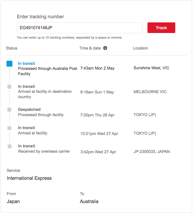Click Received by overseas carrier description
Screen dimensions: 193x214
click(x=44, y=151)
